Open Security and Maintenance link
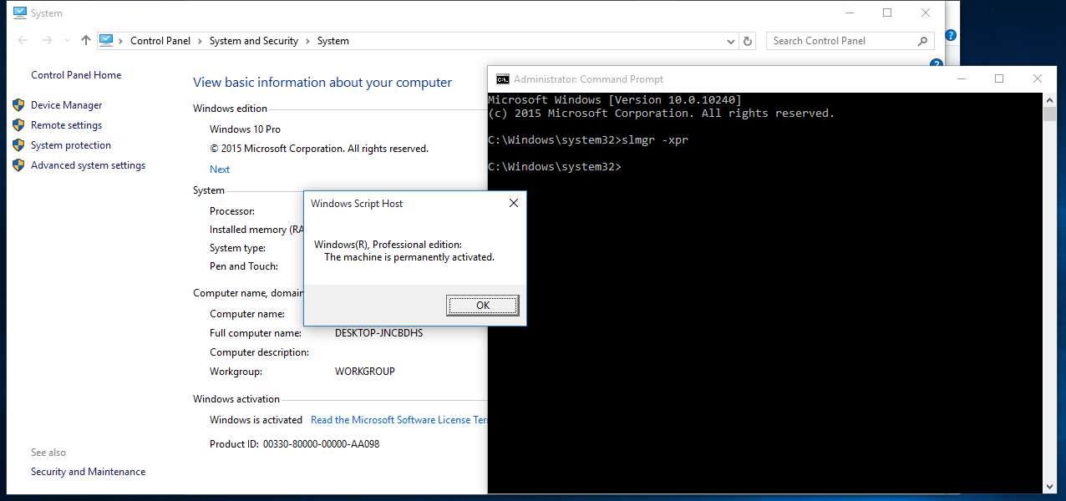The image size is (1066, 501). tap(88, 472)
